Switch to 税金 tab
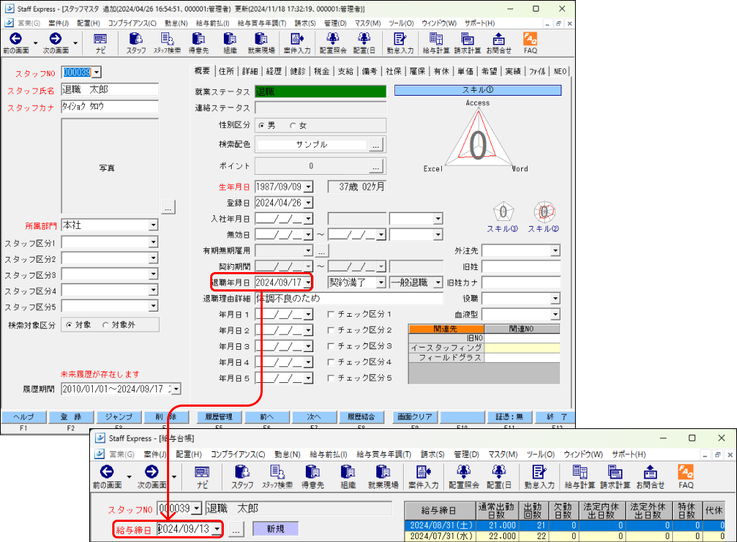The image size is (737, 542). [x=322, y=71]
